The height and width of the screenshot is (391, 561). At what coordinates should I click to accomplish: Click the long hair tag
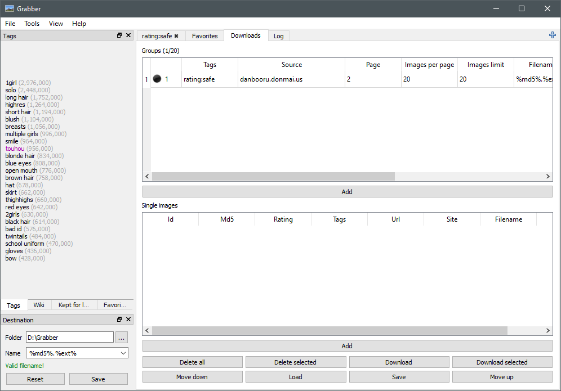click(16, 97)
